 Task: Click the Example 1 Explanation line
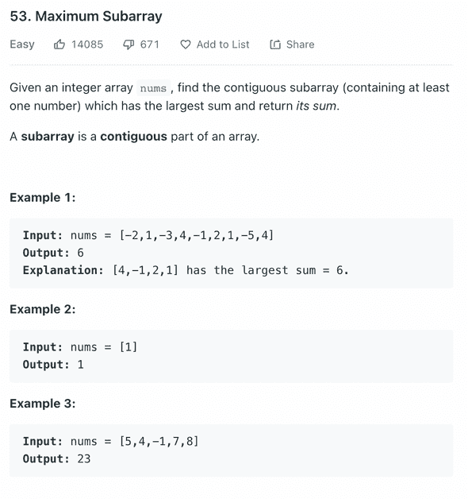[186, 270]
